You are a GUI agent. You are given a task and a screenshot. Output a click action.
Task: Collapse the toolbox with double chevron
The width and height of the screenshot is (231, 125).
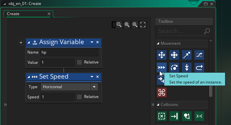[153, 105]
